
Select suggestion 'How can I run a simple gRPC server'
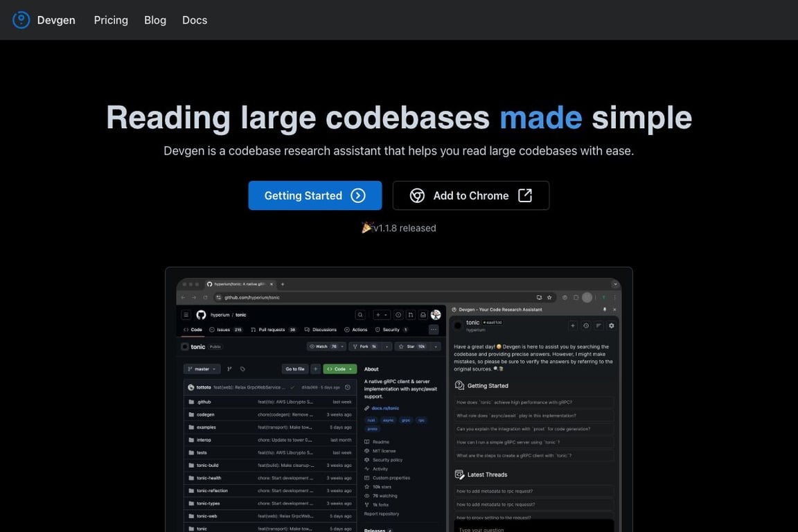533,443
